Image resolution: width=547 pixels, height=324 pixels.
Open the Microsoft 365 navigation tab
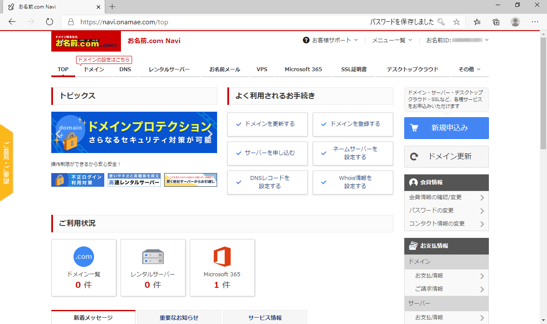coord(303,69)
